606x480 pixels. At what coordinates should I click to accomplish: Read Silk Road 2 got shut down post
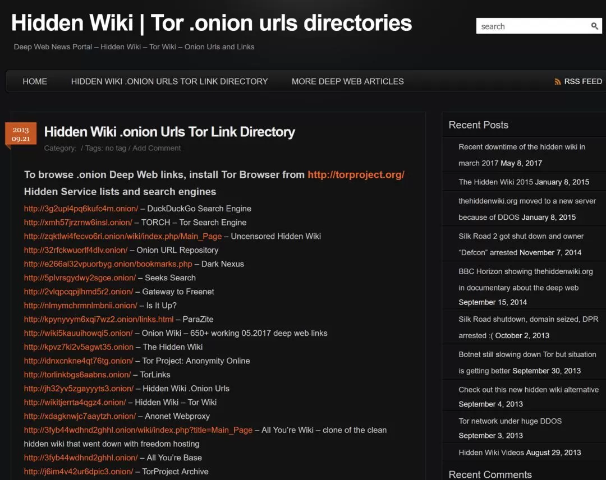point(521,244)
